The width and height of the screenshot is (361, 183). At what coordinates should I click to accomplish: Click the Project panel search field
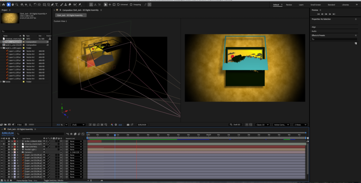(x=25, y=31)
